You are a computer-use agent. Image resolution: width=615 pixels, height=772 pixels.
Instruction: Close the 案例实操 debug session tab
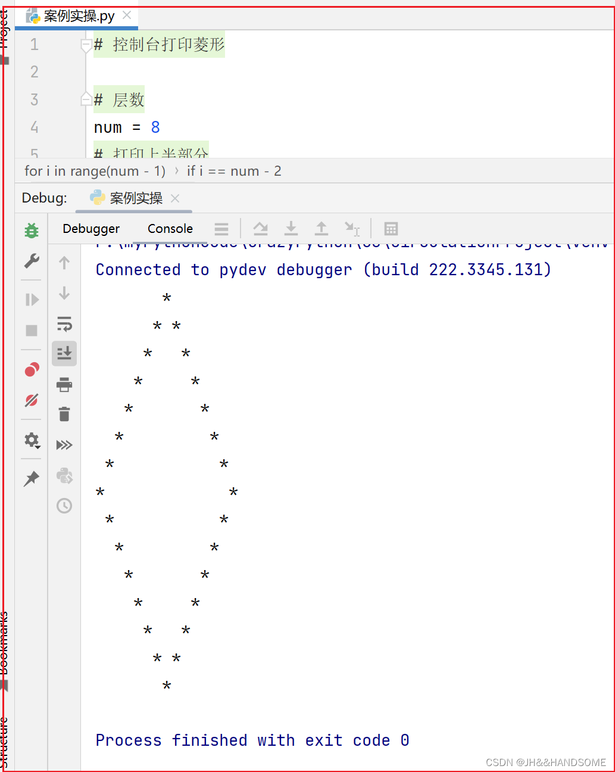(175, 198)
